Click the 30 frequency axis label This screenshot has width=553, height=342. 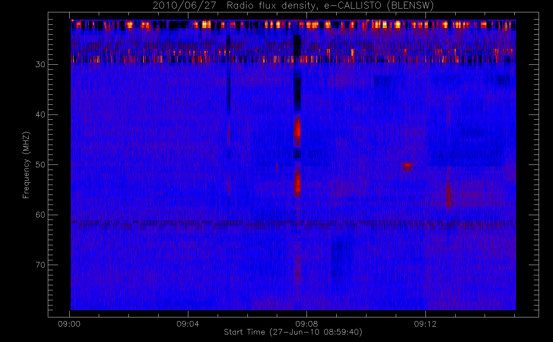40,65
